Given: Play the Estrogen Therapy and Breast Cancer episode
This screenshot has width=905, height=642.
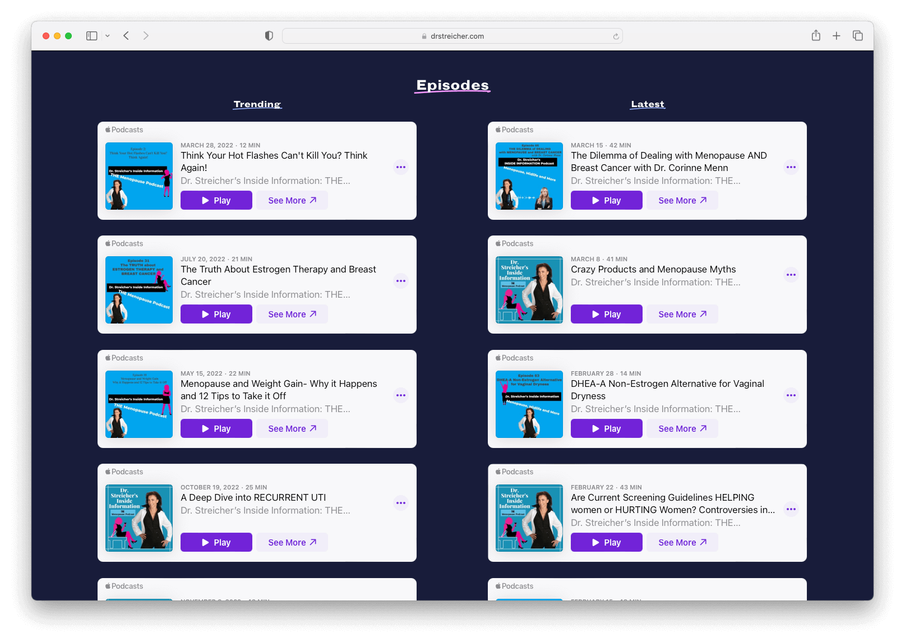Looking at the screenshot, I should 216,314.
